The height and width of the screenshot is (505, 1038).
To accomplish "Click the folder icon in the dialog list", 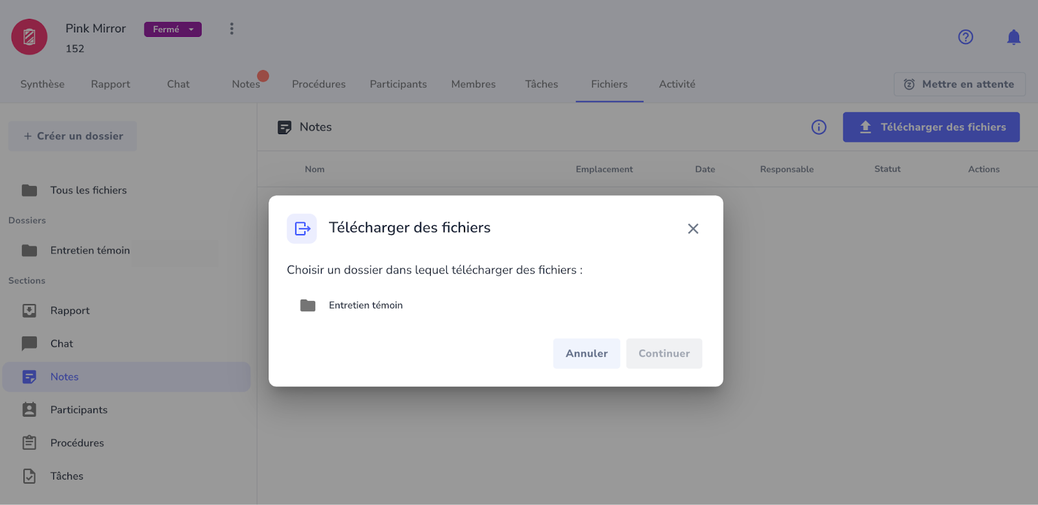I will tap(308, 305).
